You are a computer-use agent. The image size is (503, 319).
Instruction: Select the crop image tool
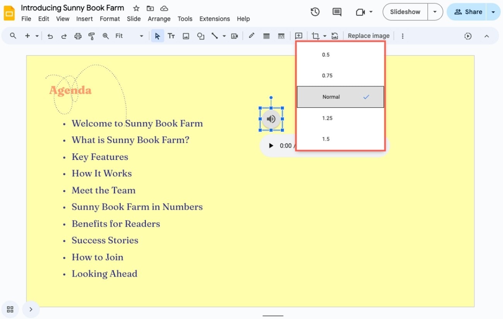316,36
